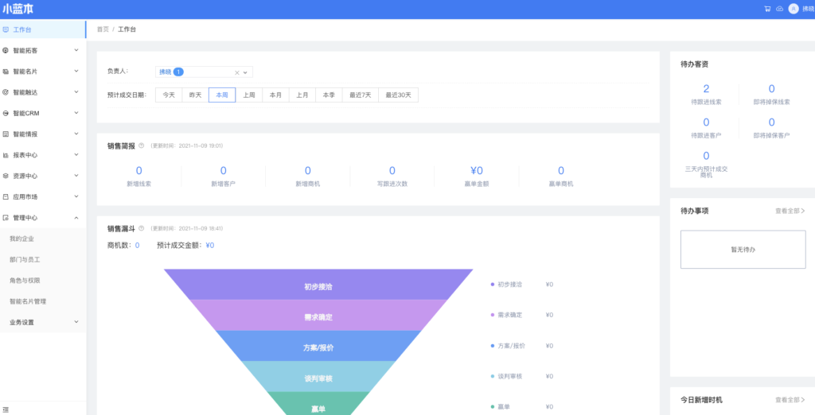Expand the 智能CRM sidebar menu

pyautogui.click(x=42, y=113)
